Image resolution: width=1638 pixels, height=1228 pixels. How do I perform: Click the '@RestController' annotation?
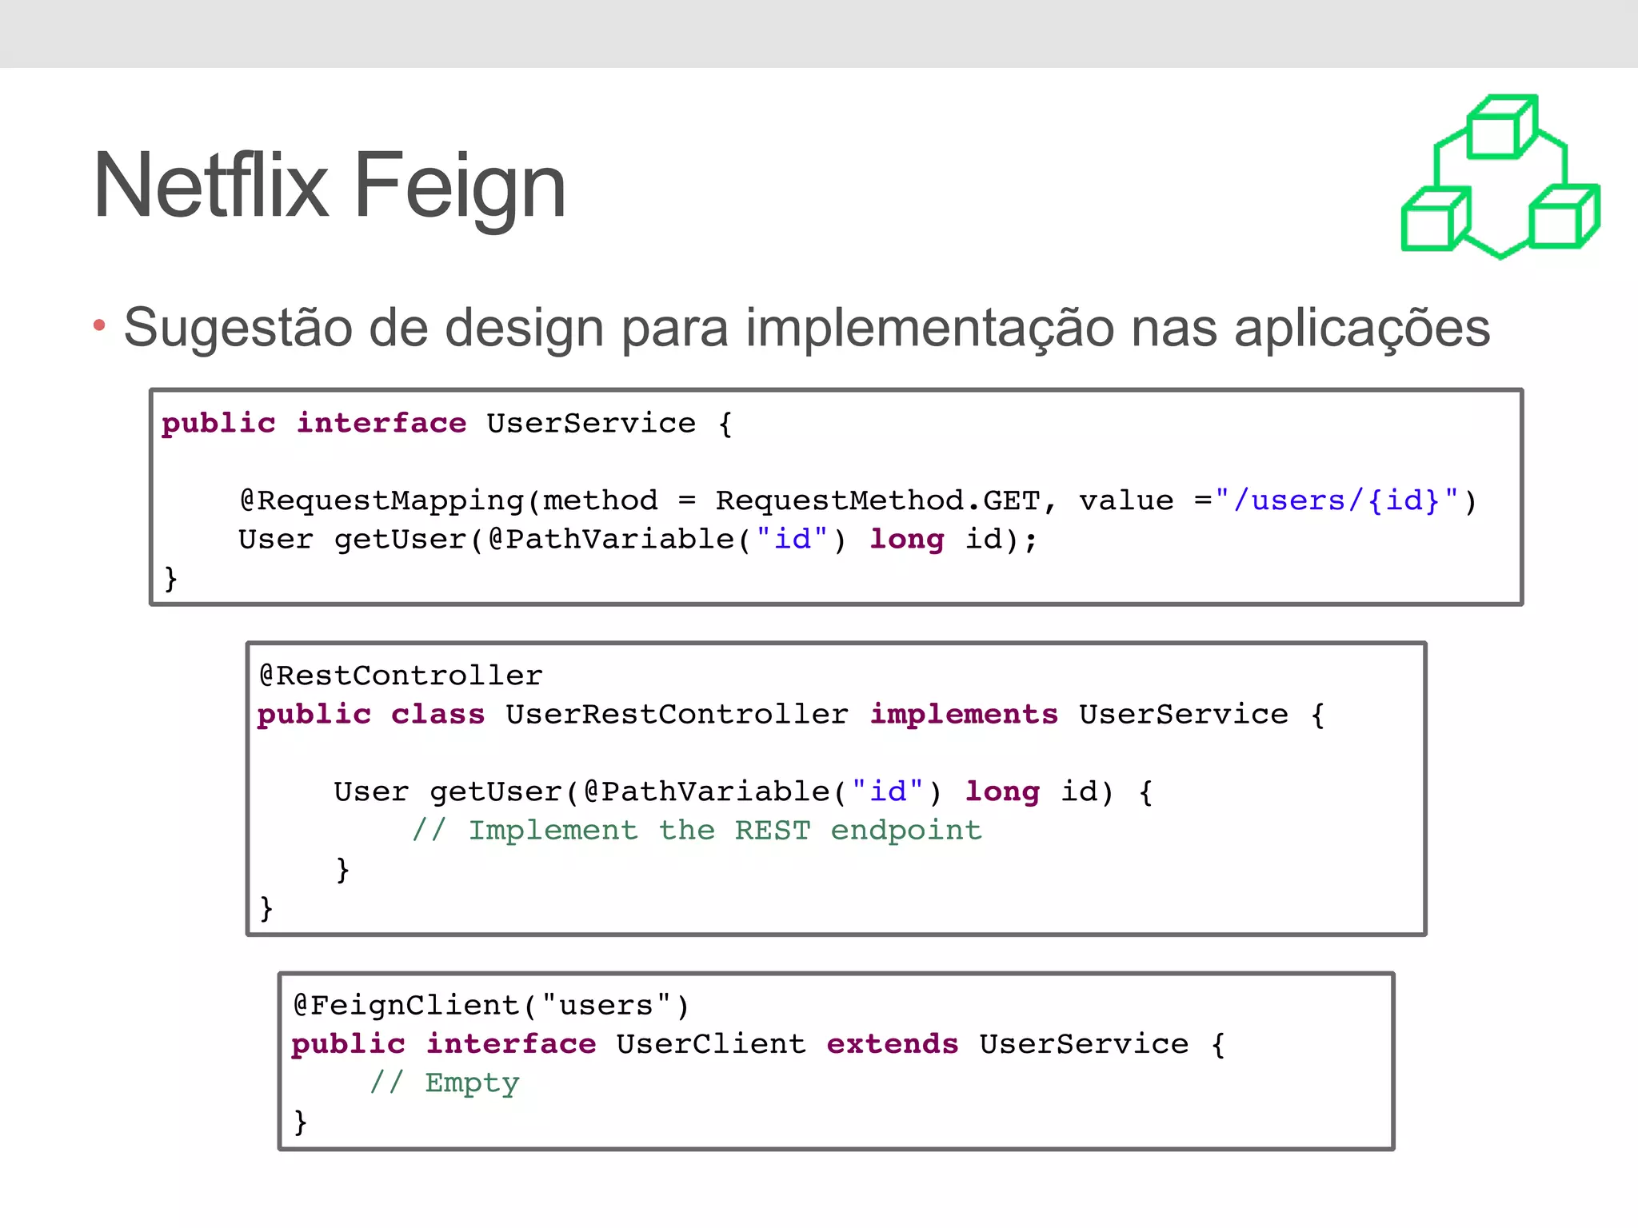[x=401, y=676]
